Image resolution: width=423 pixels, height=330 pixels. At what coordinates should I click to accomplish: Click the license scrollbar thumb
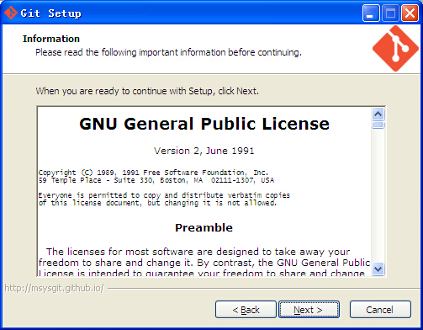[378, 125]
